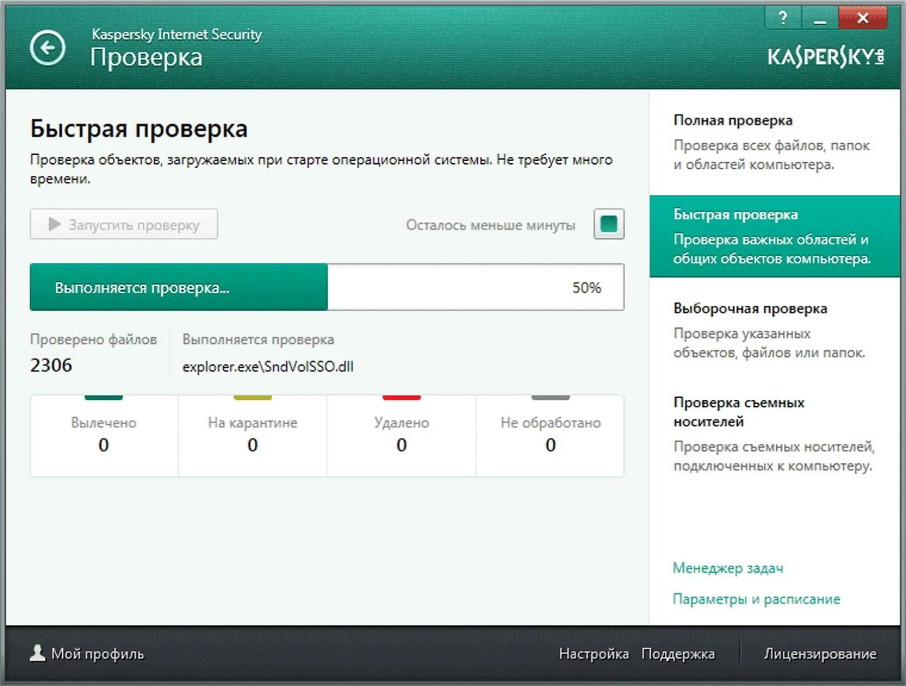The image size is (906, 686).
Task: Open help via the question mark icon
Action: point(782,18)
